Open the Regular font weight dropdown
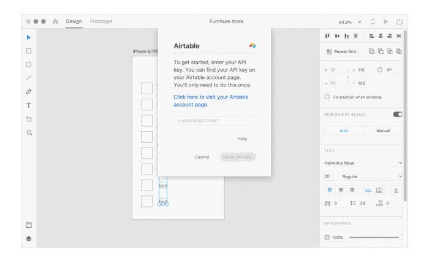429x275 pixels. [371, 176]
